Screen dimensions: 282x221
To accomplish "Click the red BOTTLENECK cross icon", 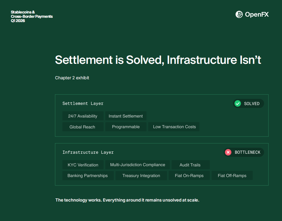I will tap(228, 152).
